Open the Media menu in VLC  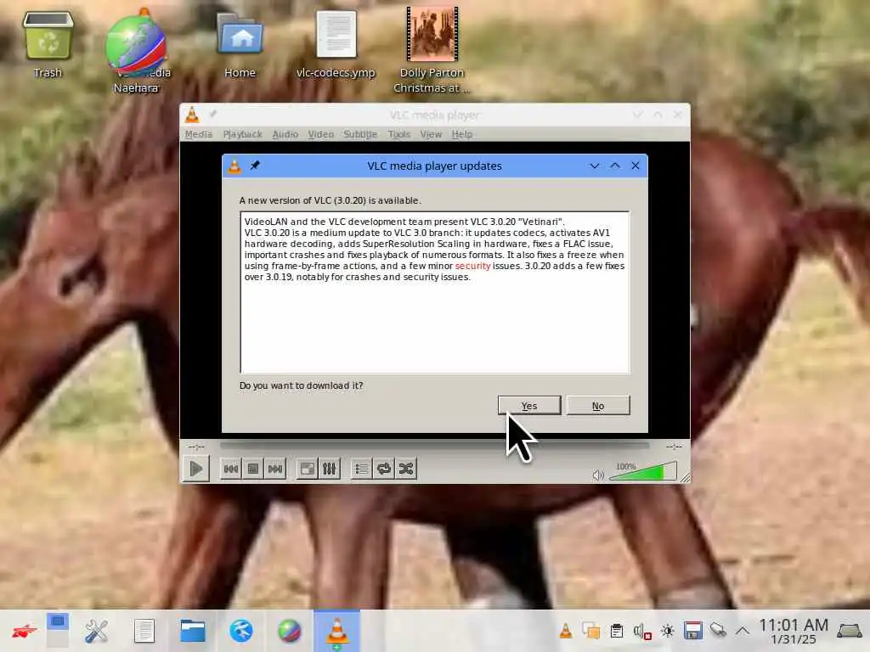click(198, 134)
